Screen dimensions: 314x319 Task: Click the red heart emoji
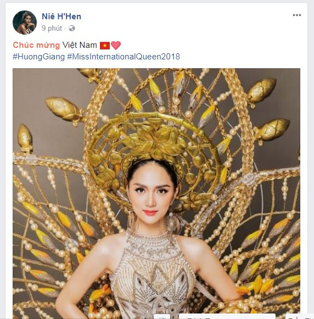116,45
